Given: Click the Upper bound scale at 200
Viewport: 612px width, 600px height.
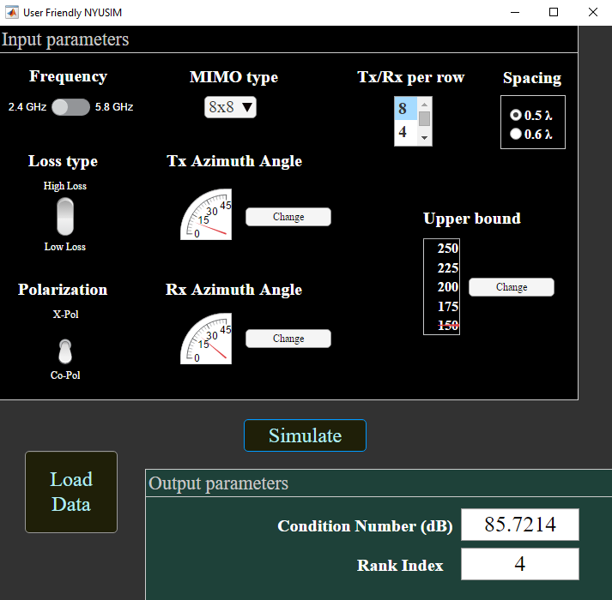Looking at the screenshot, I should [447, 287].
